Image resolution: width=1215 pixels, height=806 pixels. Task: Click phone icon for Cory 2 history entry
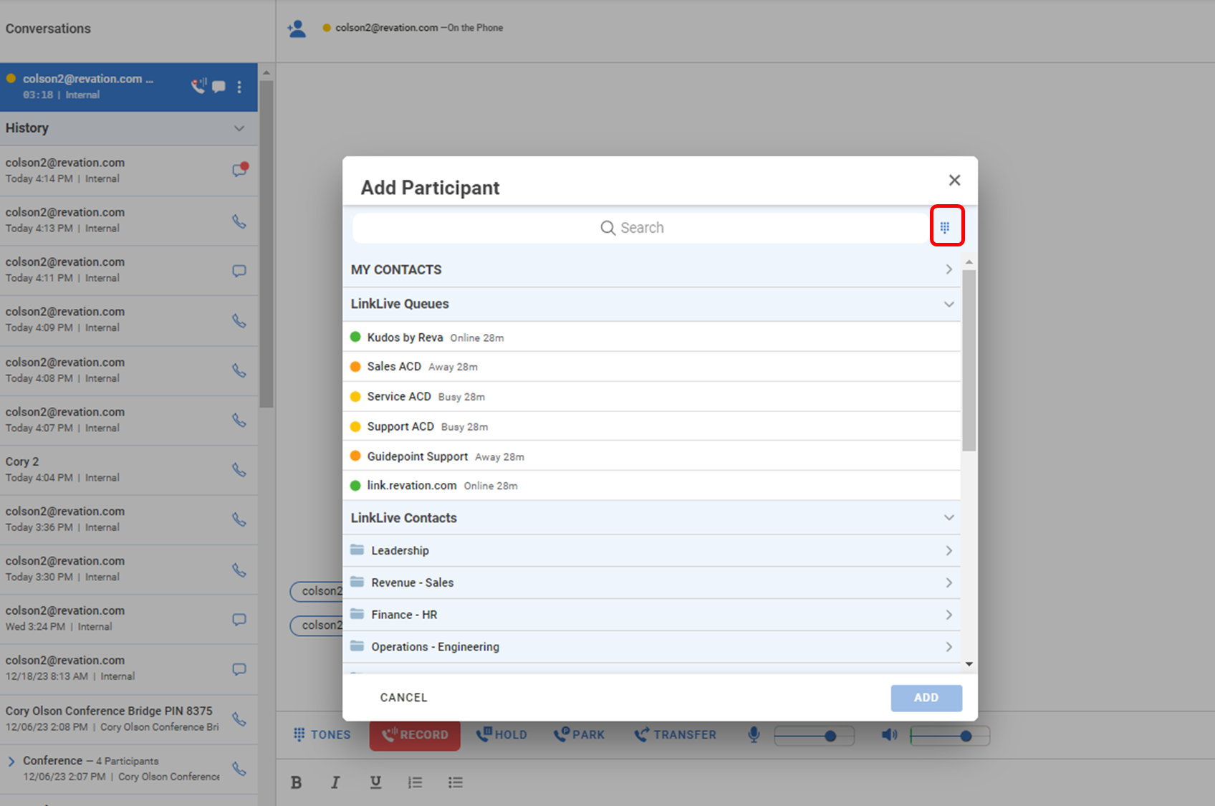coord(239,470)
